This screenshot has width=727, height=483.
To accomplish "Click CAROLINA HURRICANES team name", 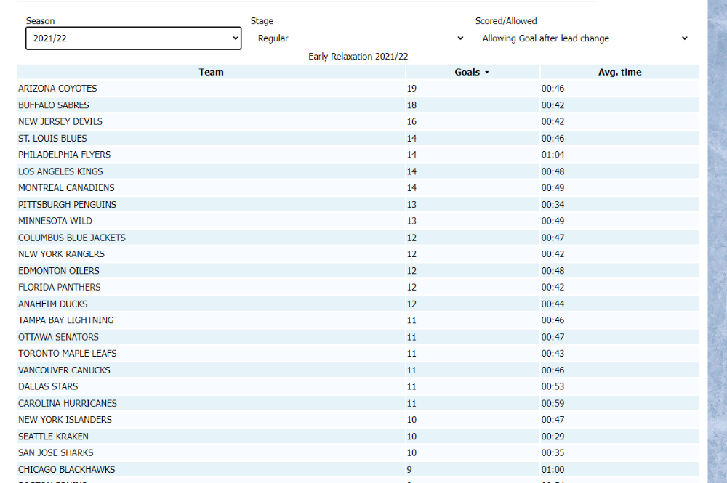I will (x=67, y=403).
